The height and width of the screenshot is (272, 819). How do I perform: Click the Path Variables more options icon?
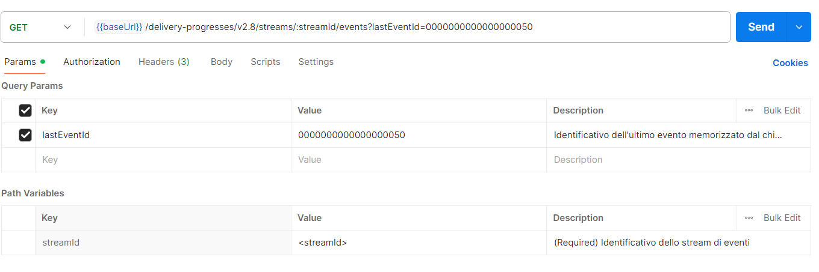pos(749,218)
